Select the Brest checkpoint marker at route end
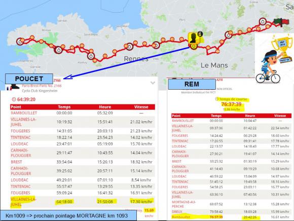The width and height of the screenshot is (294, 221). 20,42
